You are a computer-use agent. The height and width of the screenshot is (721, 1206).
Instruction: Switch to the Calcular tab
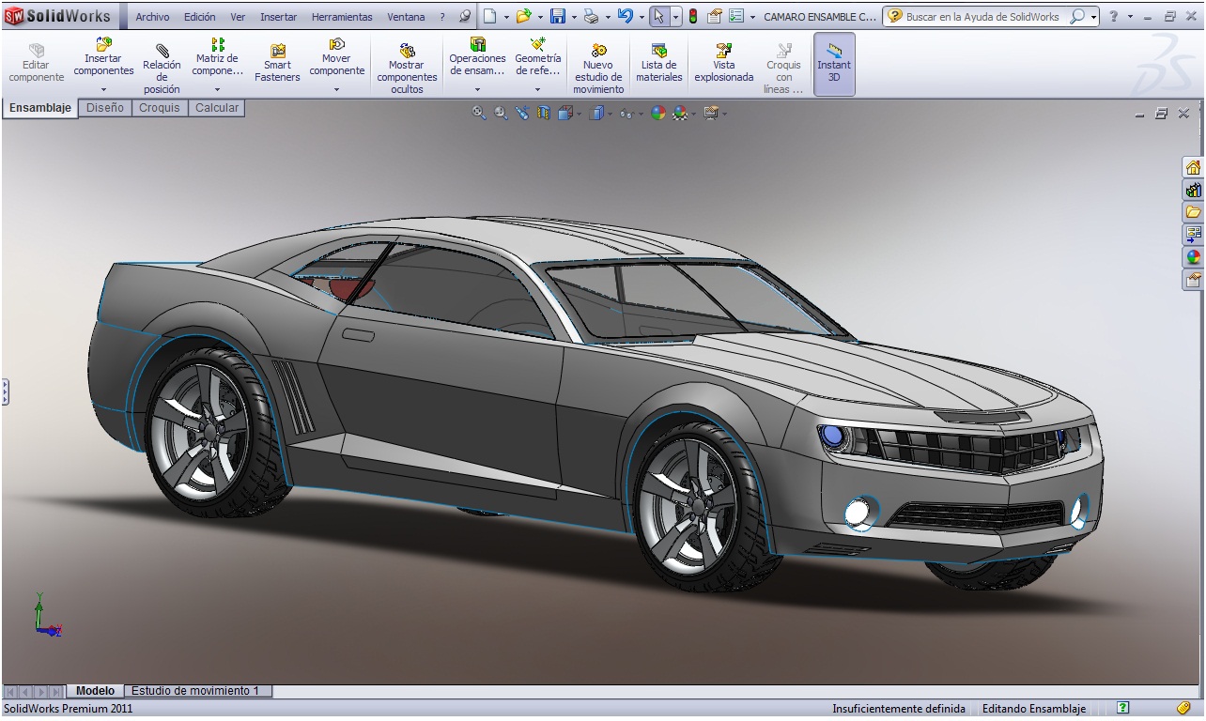pyautogui.click(x=217, y=108)
